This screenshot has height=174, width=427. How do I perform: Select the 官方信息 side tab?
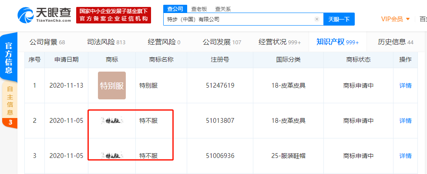(x=9, y=58)
